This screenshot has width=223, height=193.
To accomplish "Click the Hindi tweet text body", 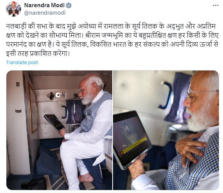I will pyautogui.click(x=112, y=40).
